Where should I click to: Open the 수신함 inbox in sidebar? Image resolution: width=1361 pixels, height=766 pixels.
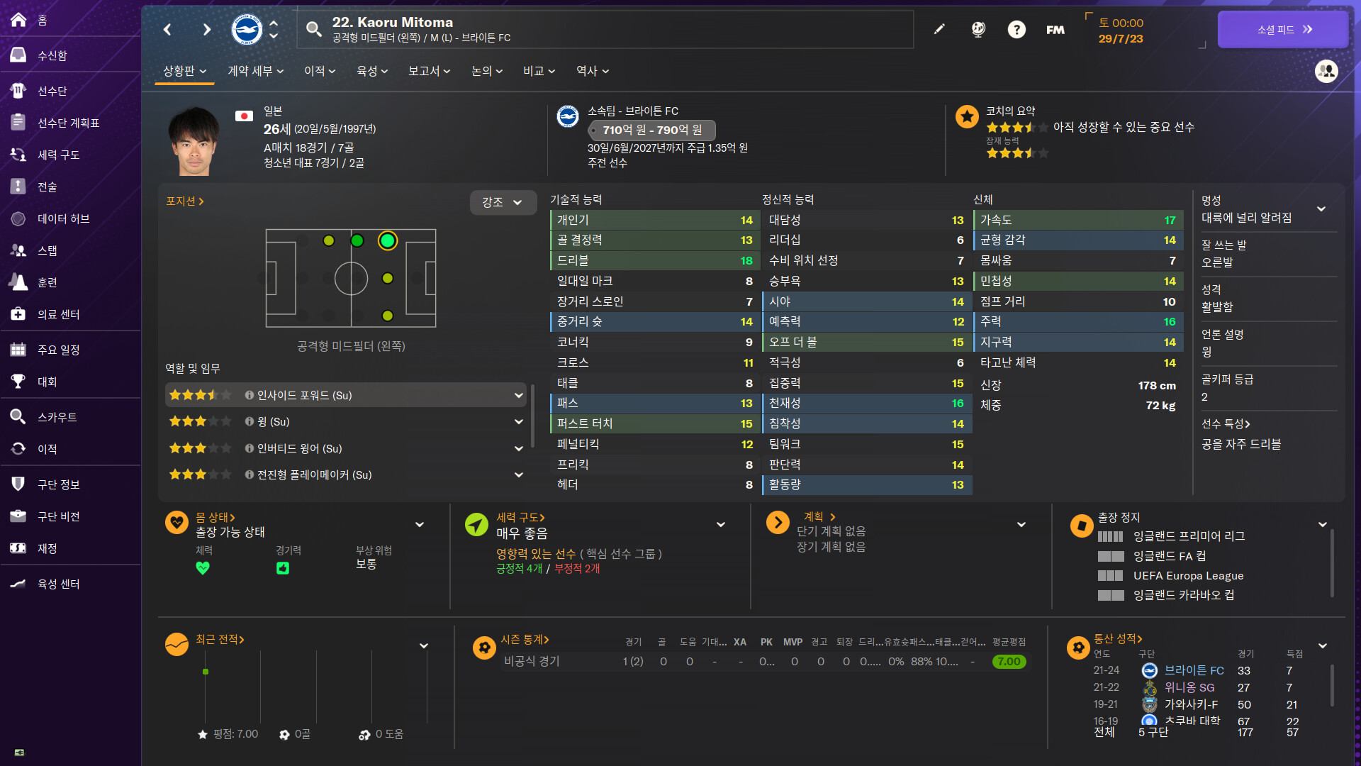52,55
